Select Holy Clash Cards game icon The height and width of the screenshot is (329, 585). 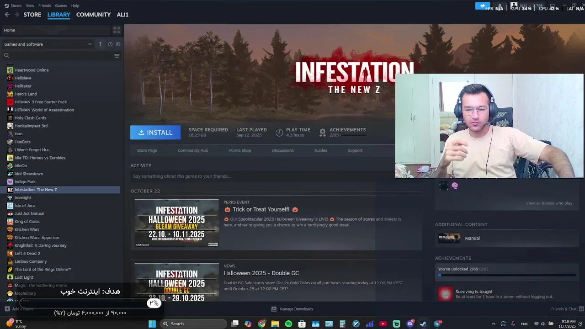pos(10,118)
